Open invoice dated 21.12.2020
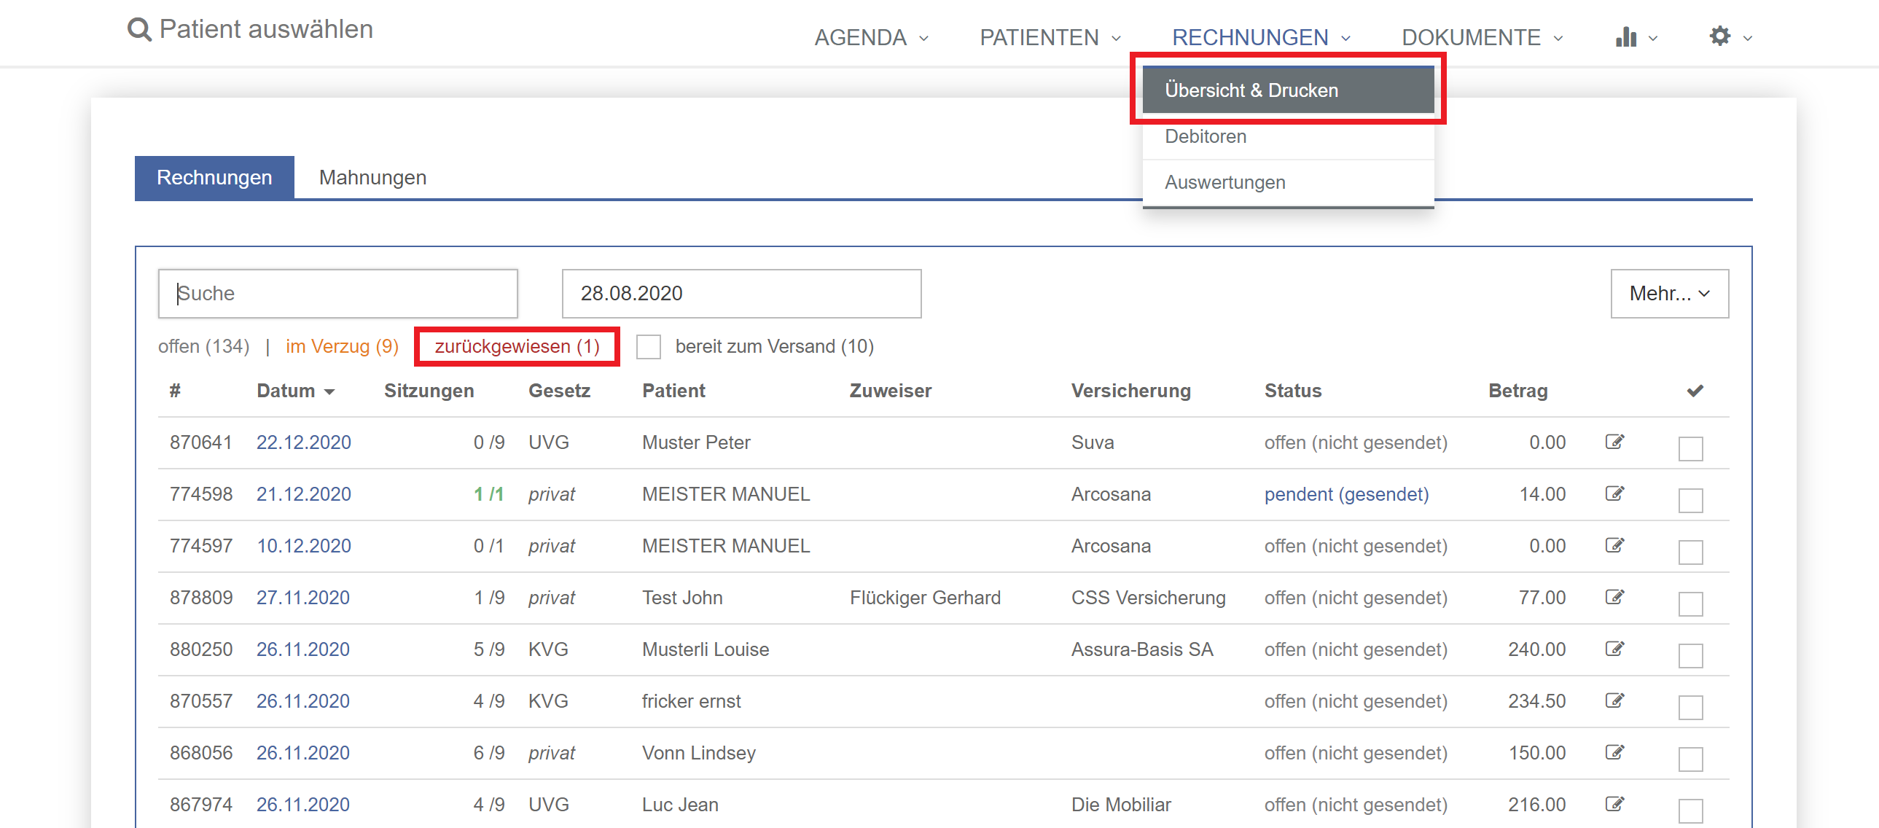 (x=303, y=495)
